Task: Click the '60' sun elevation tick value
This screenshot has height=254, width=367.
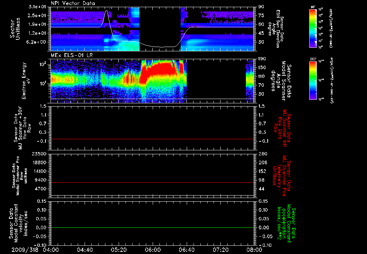Action: pos(261,24)
